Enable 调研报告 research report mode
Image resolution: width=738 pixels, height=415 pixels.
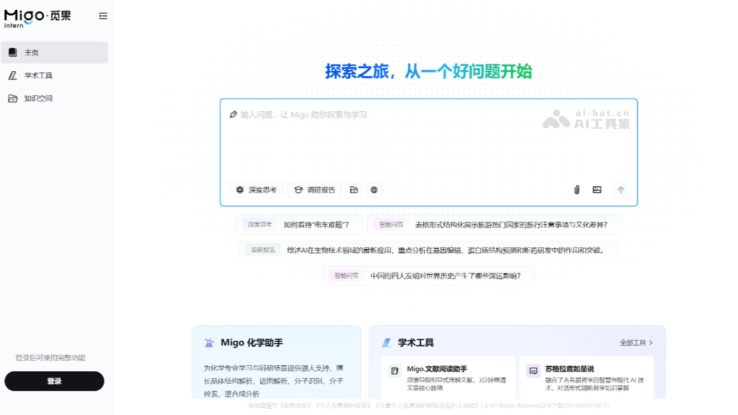(x=314, y=190)
